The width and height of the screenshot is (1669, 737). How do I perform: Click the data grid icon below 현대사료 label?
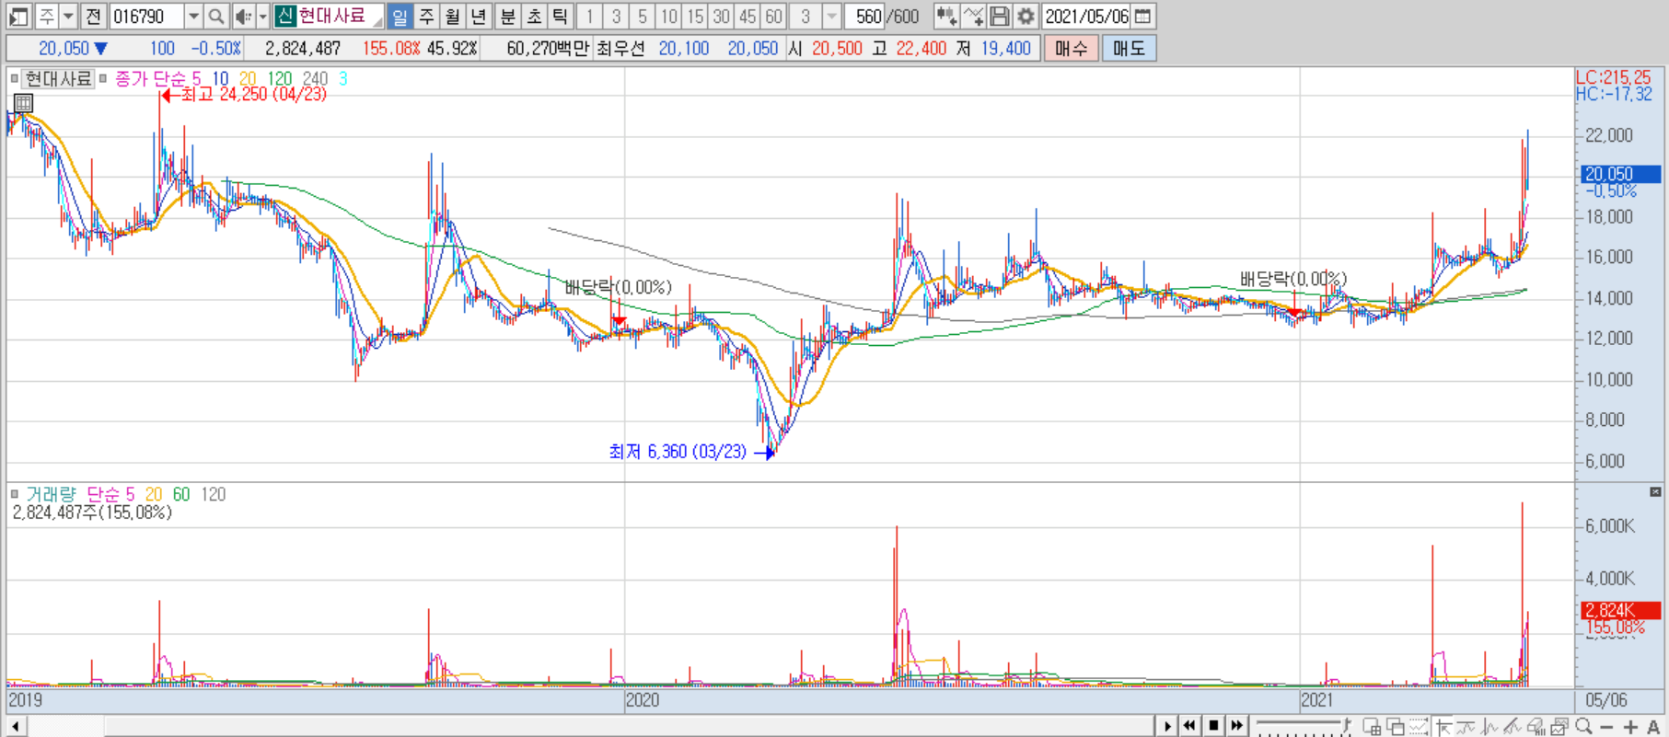[23, 103]
